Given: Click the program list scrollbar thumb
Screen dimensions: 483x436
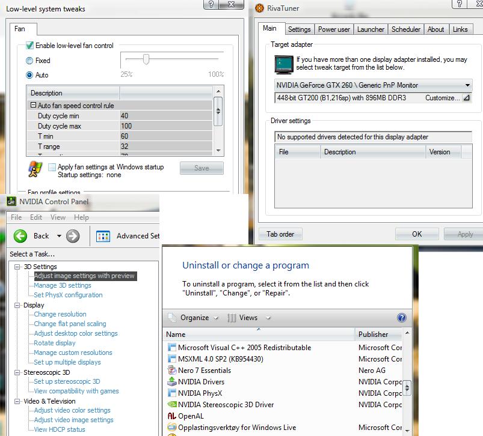Looking at the screenshot, I should click(x=407, y=388).
